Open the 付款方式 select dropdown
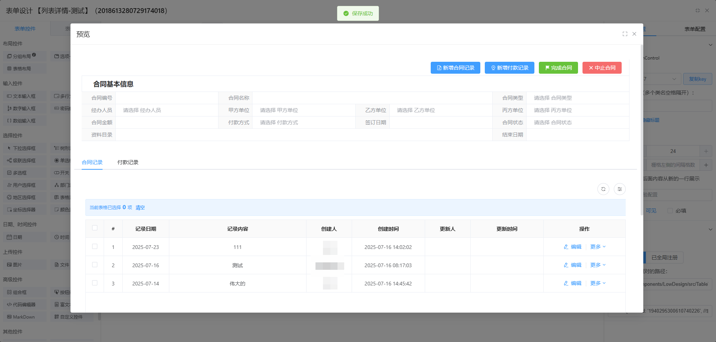This screenshot has width=716, height=342. point(303,122)
